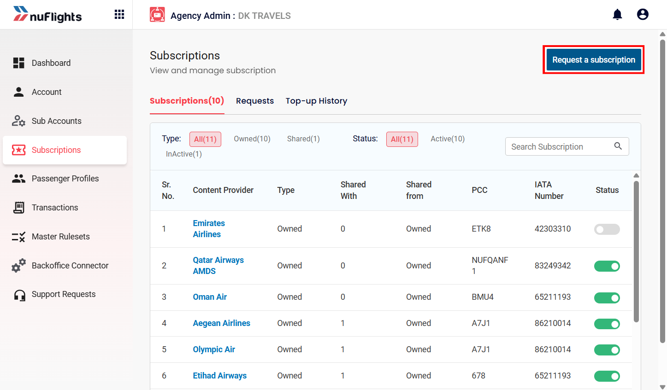Filter Type by All(11)
The image size is (667, 390).
[x=205, y=139]
